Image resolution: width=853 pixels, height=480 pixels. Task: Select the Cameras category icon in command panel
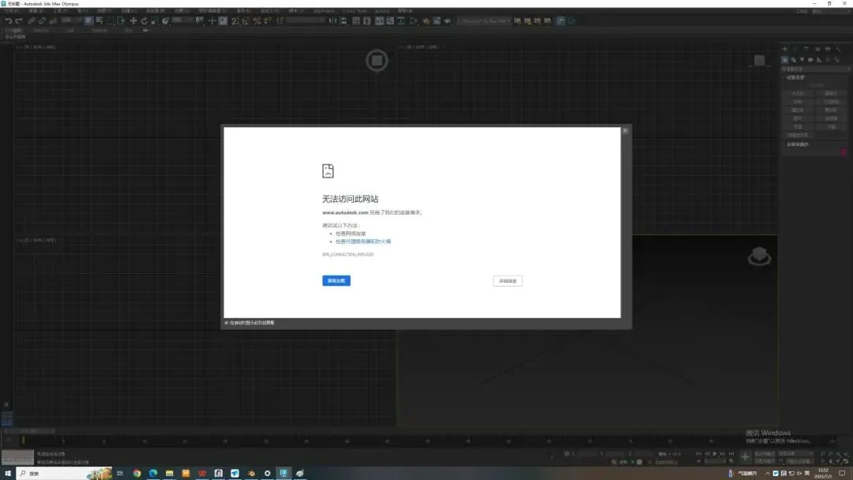click(810, 60)
